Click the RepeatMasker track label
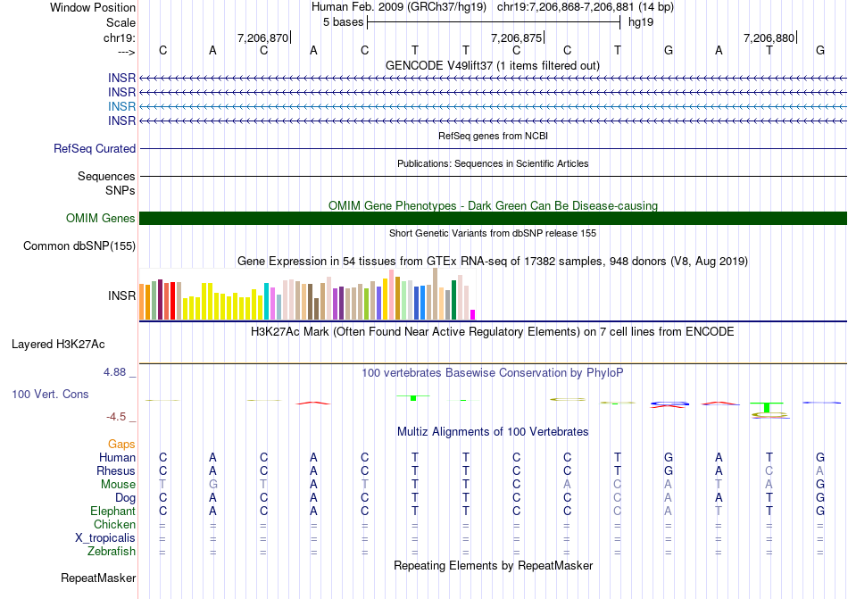This screenshot has width=848, height=599. pos(97,578)
